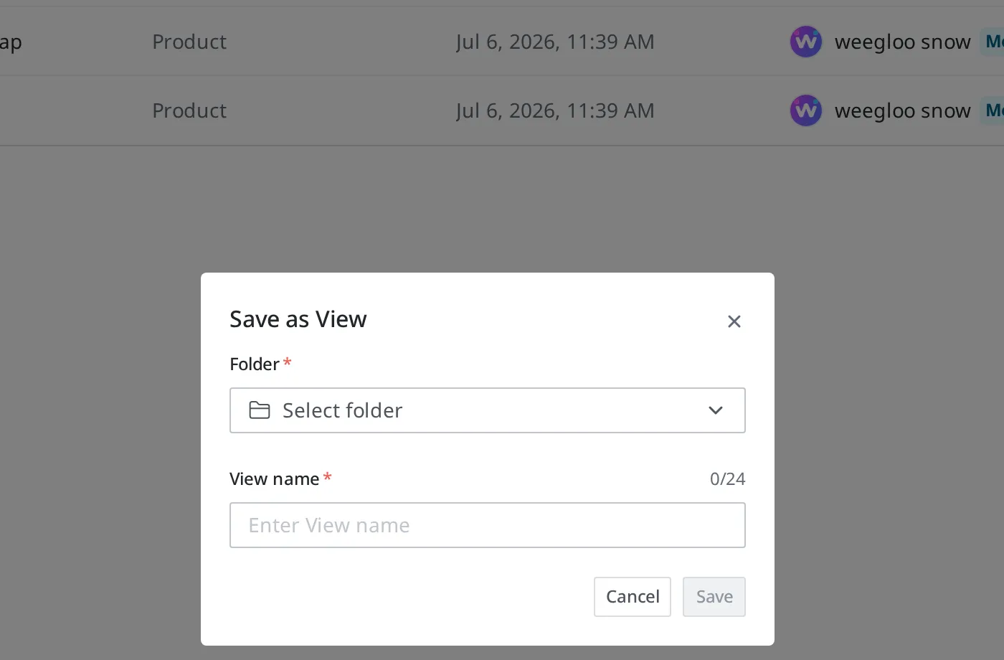Click Product cell in first row
Screen dimensions: 1004x660
click(189, 42)
